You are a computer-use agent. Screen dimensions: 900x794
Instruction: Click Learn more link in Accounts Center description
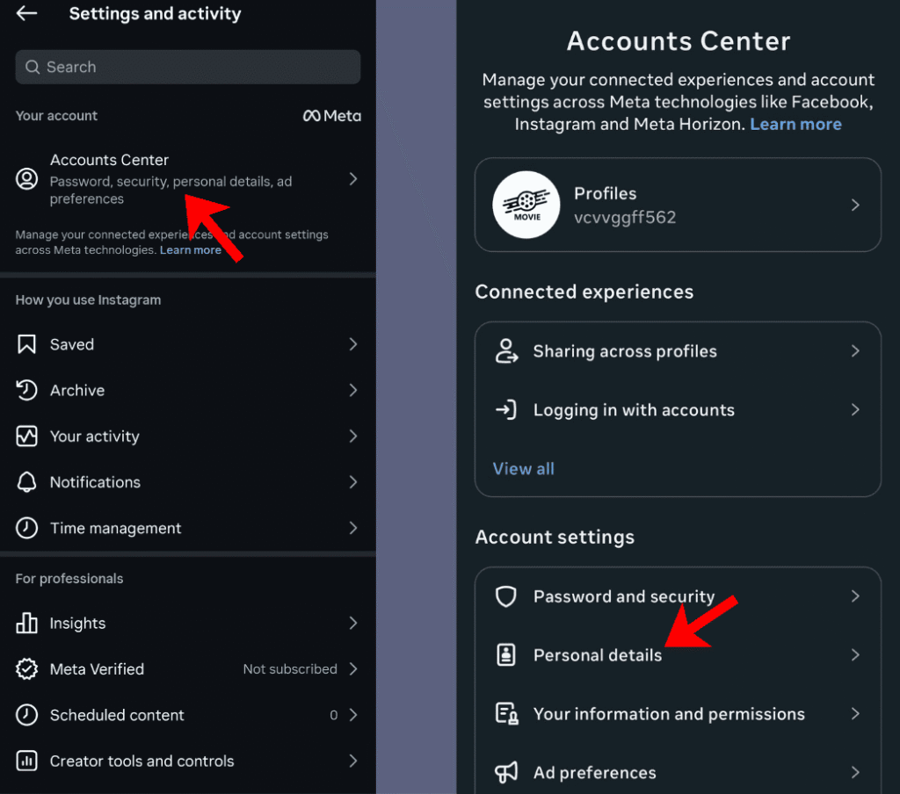coord(795,125)
